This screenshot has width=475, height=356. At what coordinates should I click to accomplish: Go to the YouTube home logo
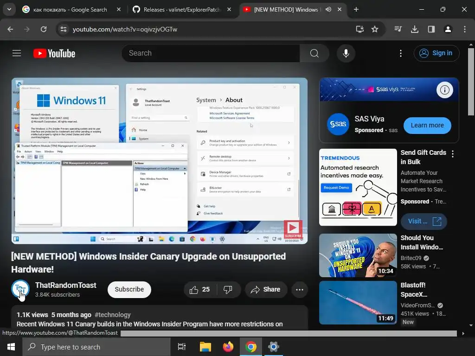tap(54, 53)
